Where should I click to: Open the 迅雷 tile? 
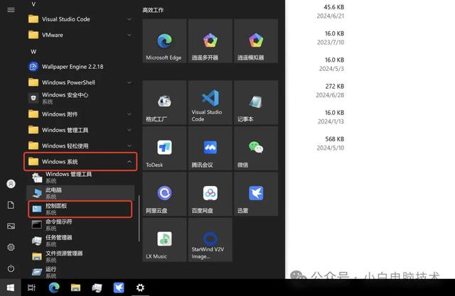coord(256,194)
